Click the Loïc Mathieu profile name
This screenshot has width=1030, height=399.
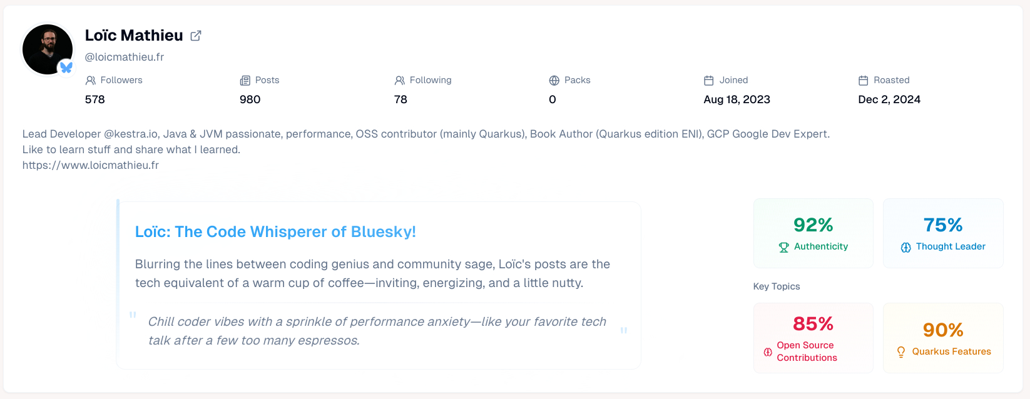134,36
